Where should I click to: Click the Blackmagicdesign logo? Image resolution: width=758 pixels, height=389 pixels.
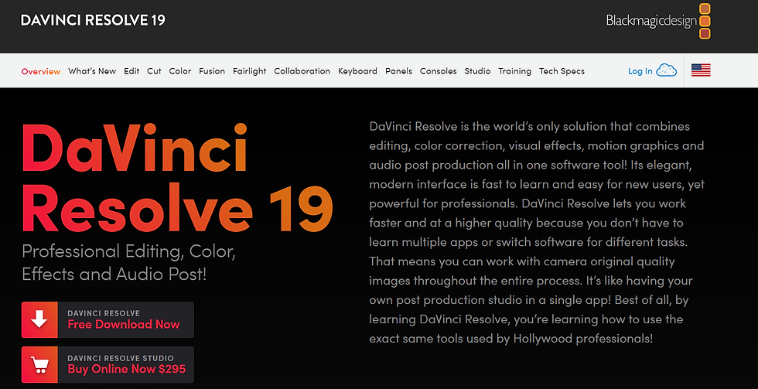[658, 21]
